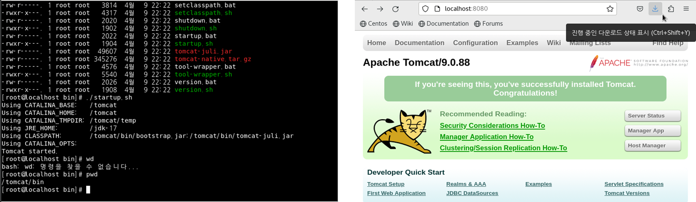Open Configuration in Tomcat navigation bar
The width and height of the screenshot is (696, 202).
pyautogui.click(x=475, y=43)
